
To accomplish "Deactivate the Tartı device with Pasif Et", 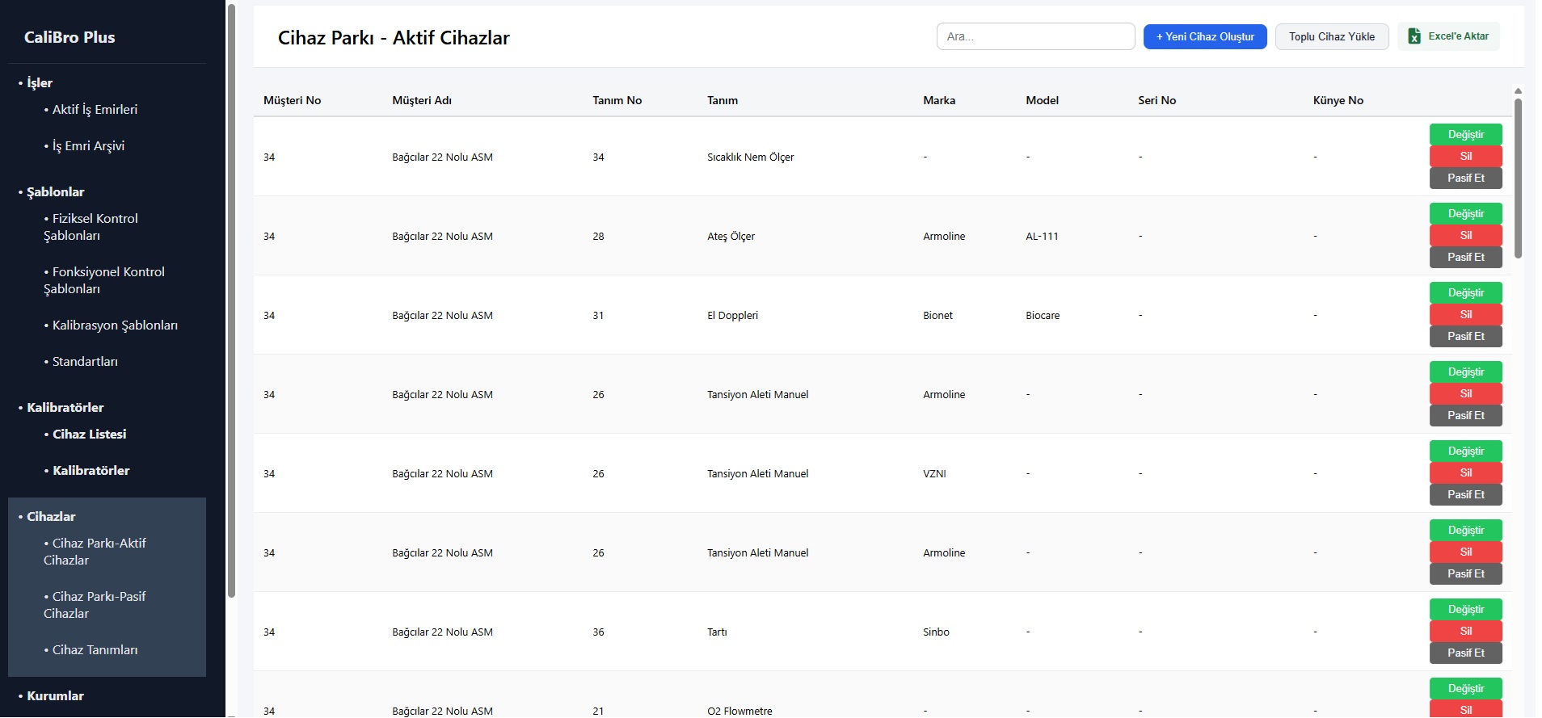I will [x=1465, y=653].
